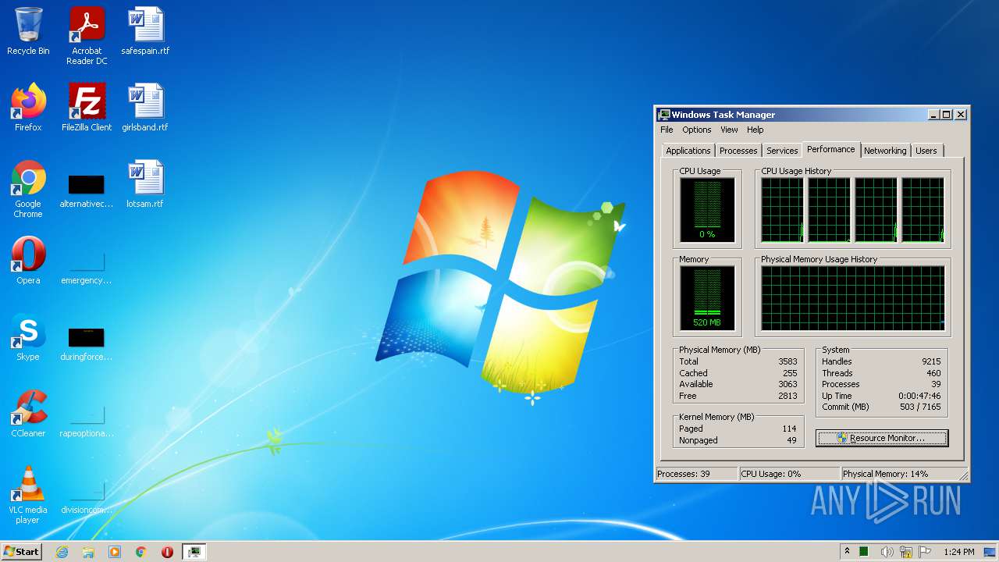Image resolution: width=999 pixels, height=562 pixels.
Task: Switch to the Services tab
Action: pos(782,151)
